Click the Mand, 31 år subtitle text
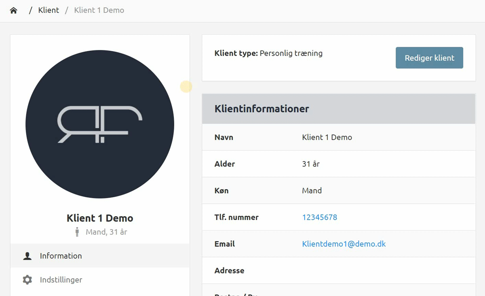The width and height of the screenshot is (485, 296). [106, 232]
